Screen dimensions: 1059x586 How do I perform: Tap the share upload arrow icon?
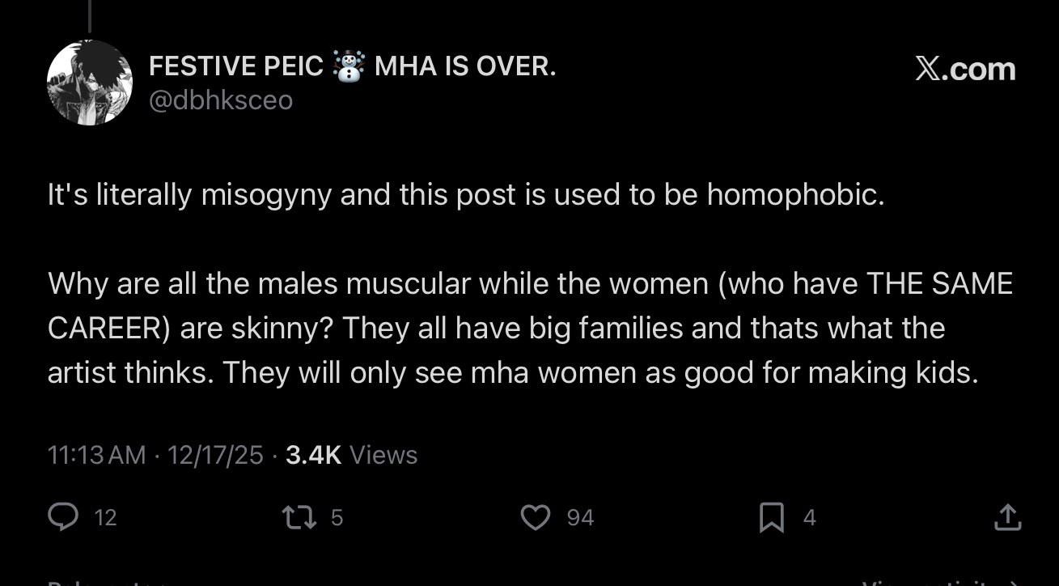coord(1007,516)
